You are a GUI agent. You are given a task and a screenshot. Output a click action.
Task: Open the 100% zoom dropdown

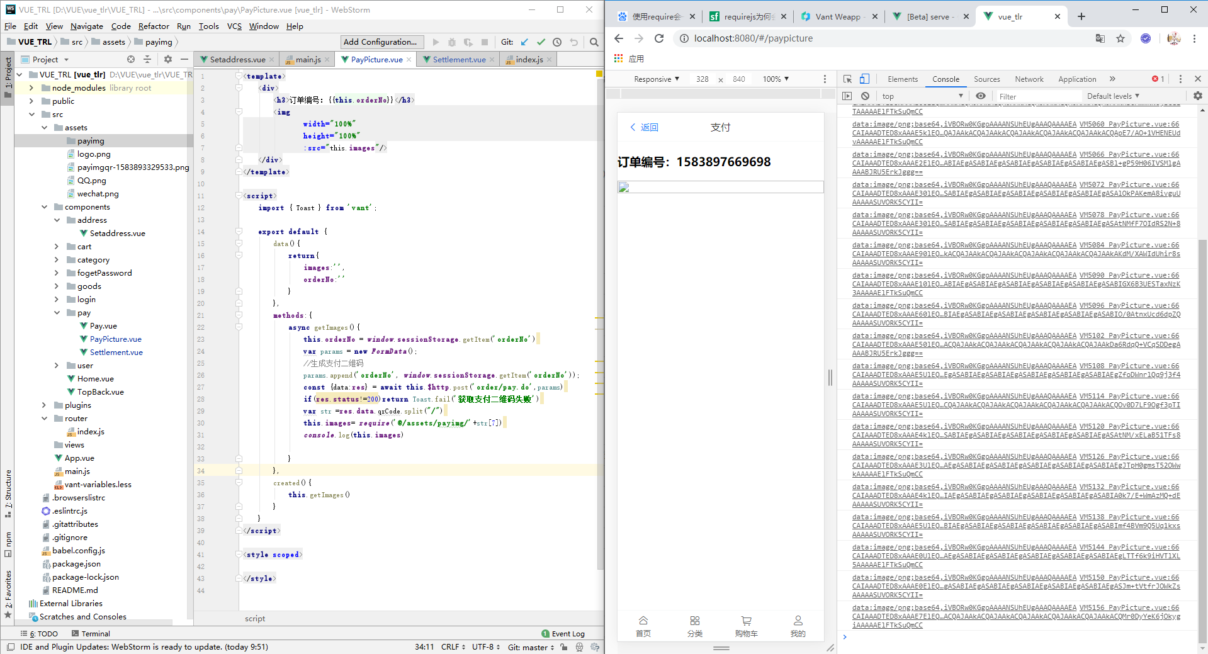pyautogui.click(x=776, y=79)
